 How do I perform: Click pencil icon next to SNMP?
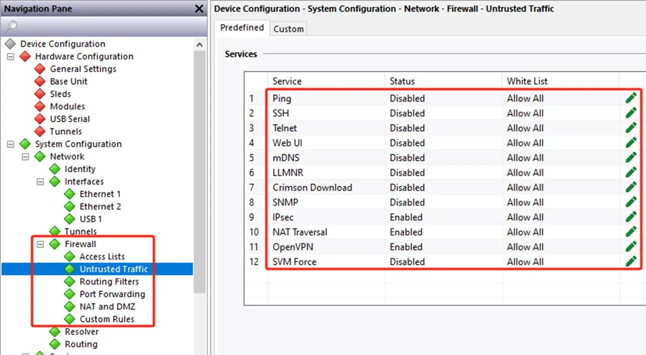click(x=630, y=202)
